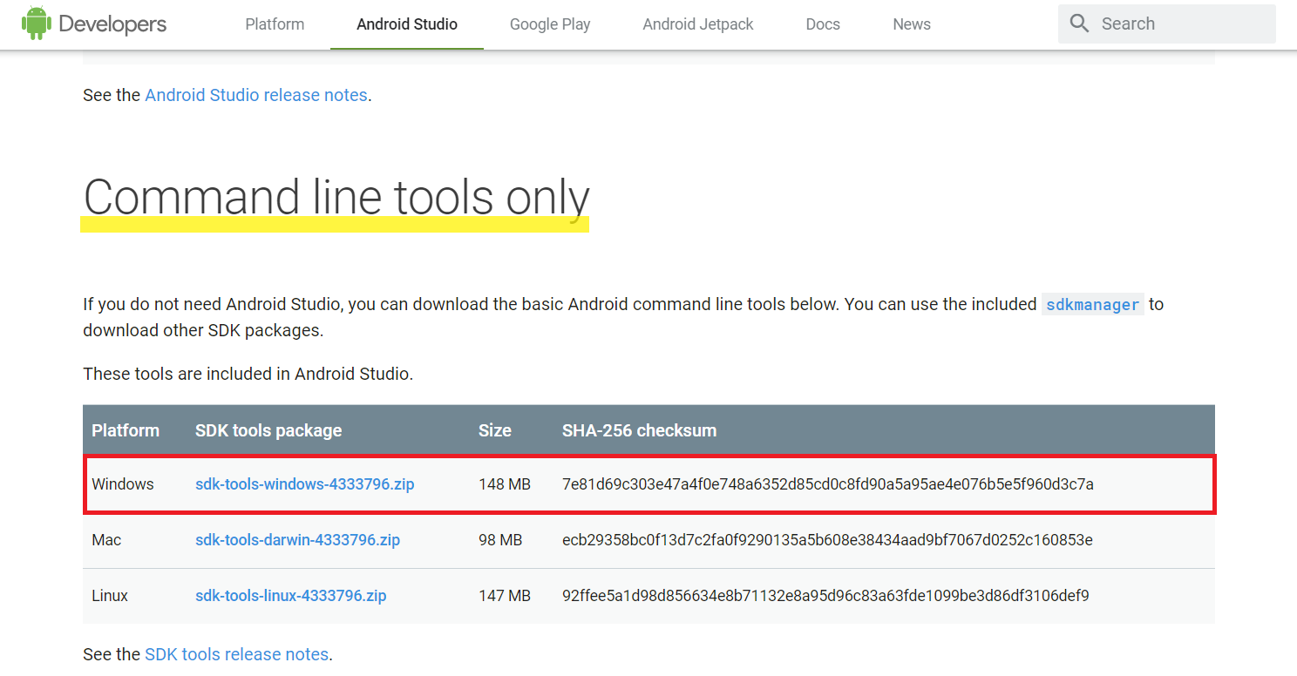1297x676 pixels.
Task: Open the Platform menu item
Action: 274,24
